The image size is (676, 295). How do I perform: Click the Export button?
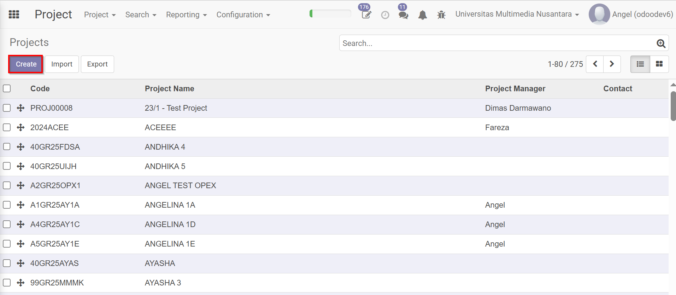[x=98, y=64]
